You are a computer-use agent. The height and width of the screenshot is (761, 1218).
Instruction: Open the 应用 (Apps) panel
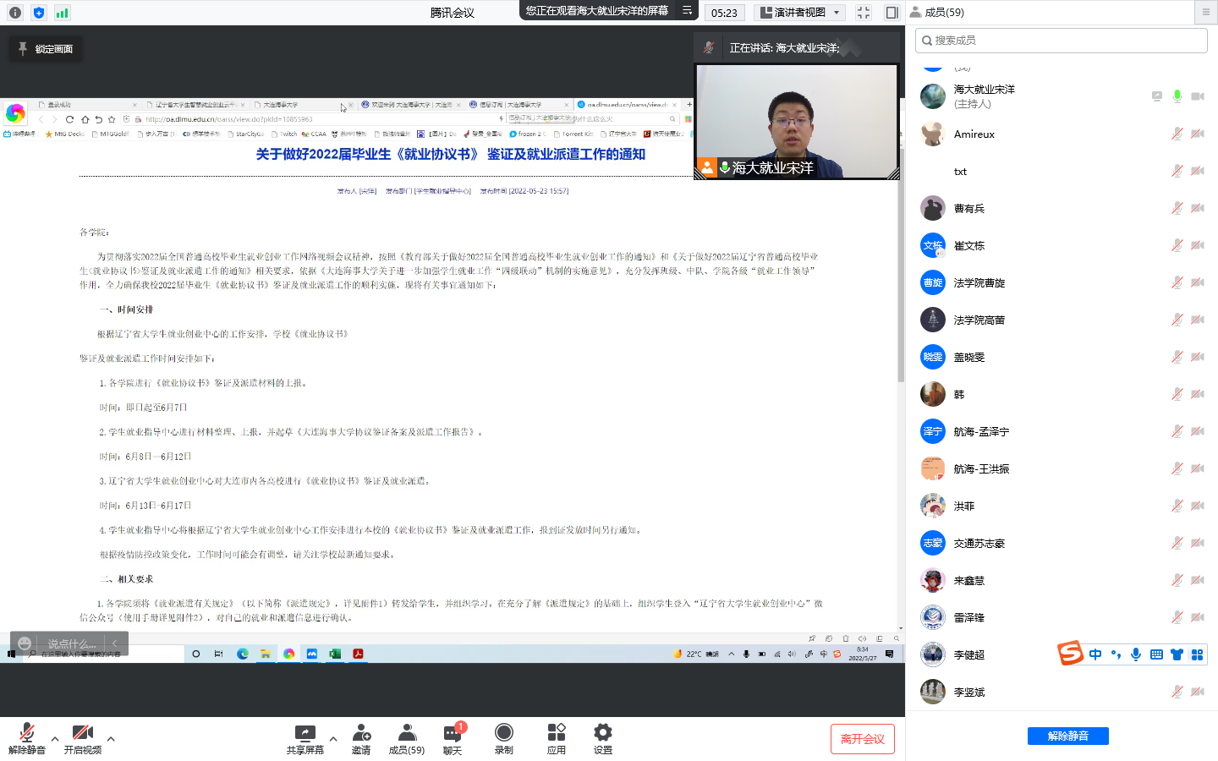[556, 736]
